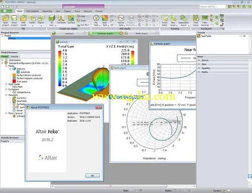Open the Trace ribbon tab
The image size is (252, 193).
(77, 11)
